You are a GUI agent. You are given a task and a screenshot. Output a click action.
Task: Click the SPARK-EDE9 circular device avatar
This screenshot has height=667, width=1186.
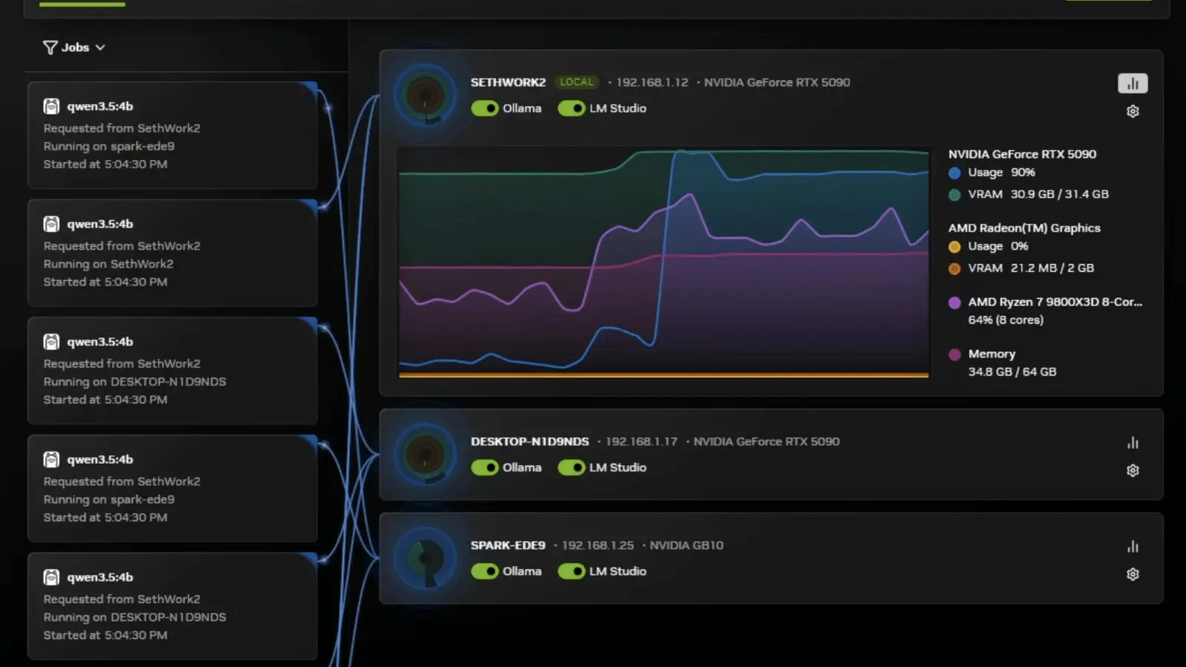point(425,558)
